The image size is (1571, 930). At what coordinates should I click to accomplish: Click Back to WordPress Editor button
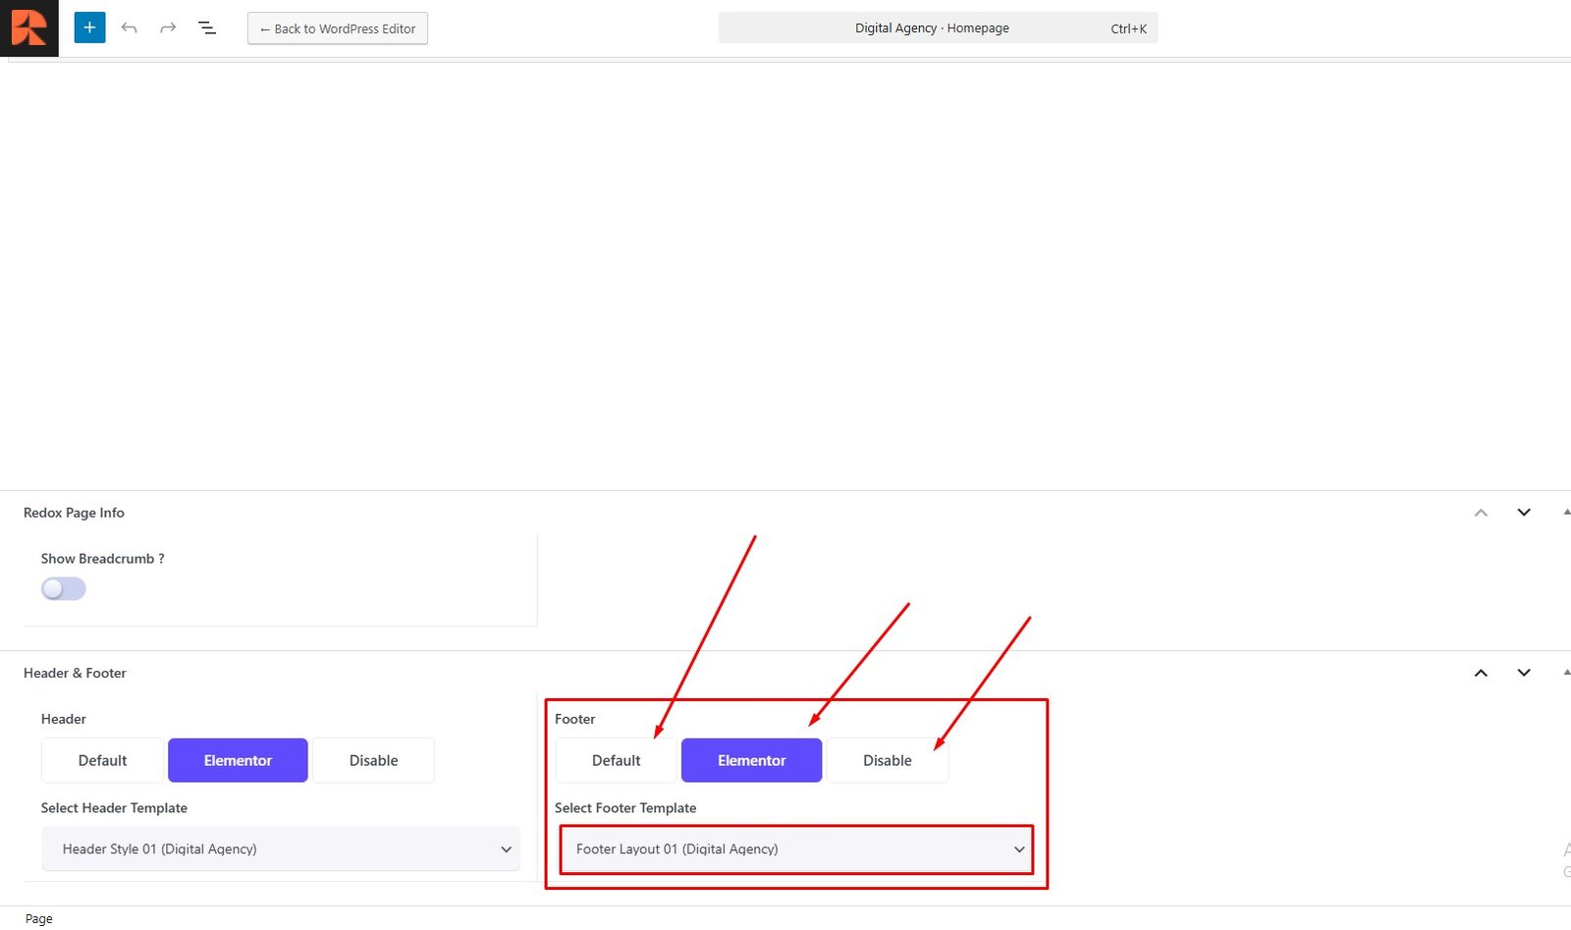(x=338, y=28)
